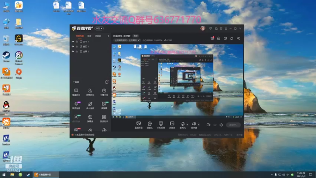The height and width of the screenshot is (178, 316).
Task: Toggle visibility of 全屏 1 source
Action: (x=73, y=51)
